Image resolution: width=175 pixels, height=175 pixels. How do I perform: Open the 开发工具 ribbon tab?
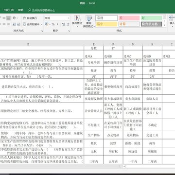pyautogui.click(x=9, y=10)
